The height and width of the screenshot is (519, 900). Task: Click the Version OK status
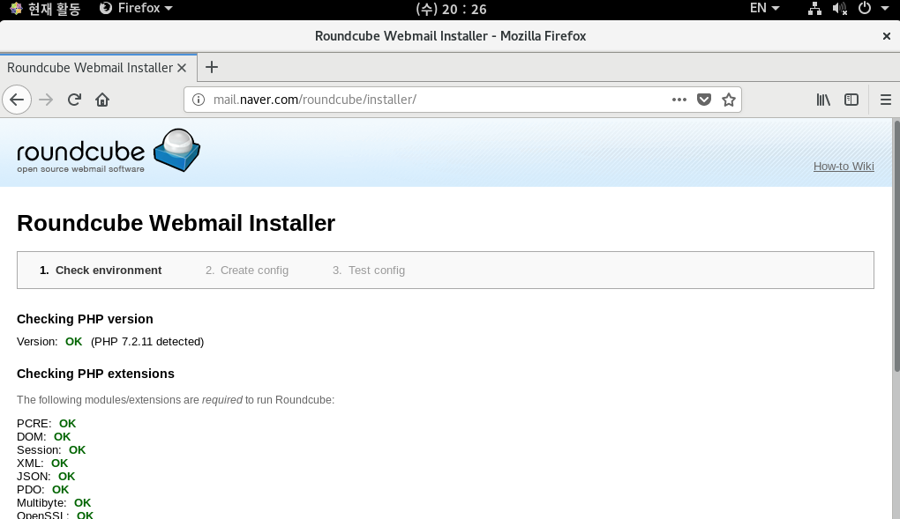pyautogui.click(x=73, y=342)
